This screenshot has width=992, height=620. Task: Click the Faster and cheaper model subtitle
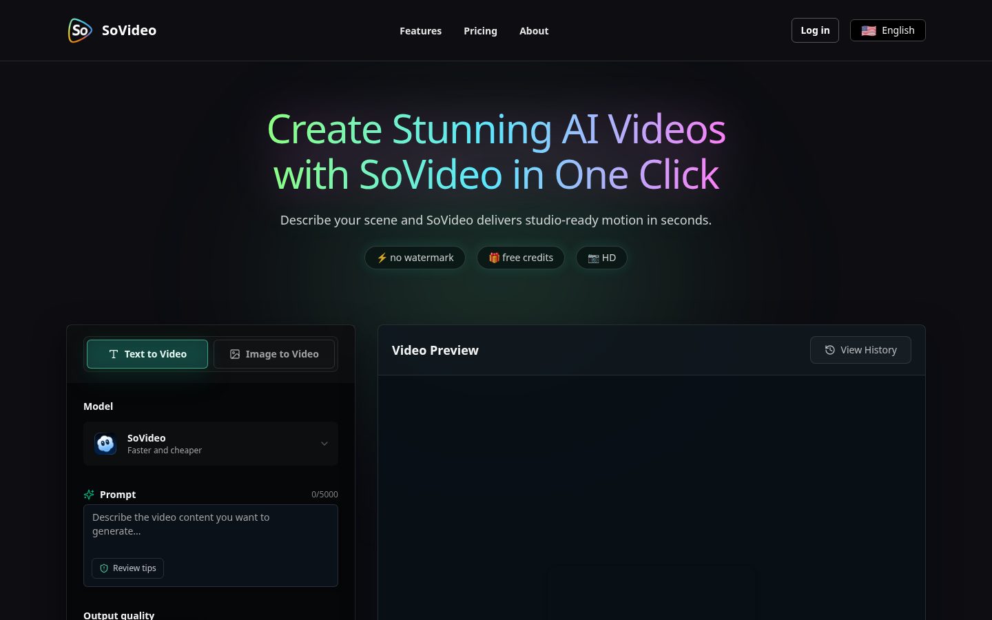coord(165,451)
